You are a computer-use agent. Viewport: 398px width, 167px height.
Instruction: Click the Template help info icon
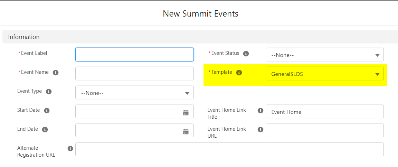[x=239, y=73]
